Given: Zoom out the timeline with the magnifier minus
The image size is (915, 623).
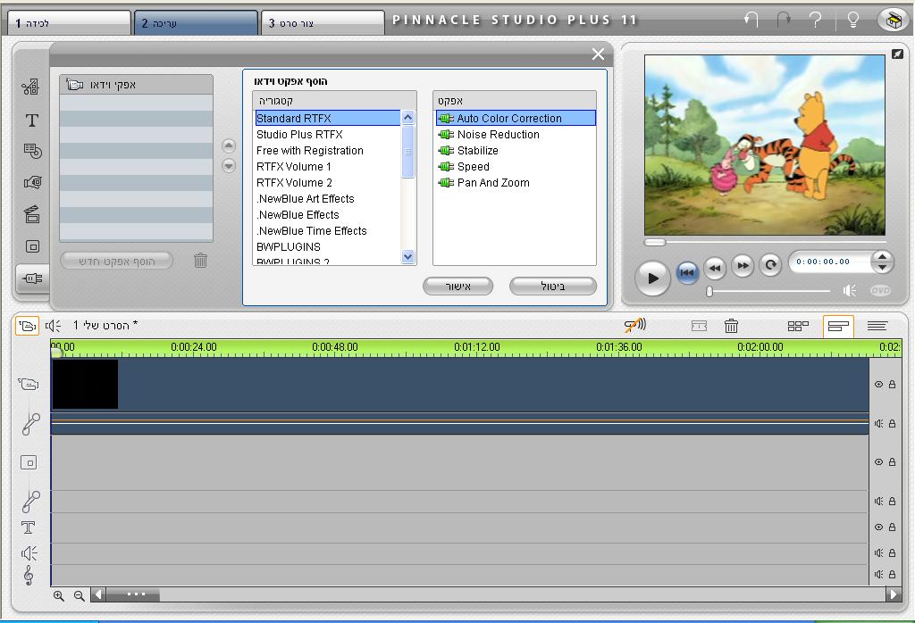Looking at the screenshot, I should (x=80, y=595).
